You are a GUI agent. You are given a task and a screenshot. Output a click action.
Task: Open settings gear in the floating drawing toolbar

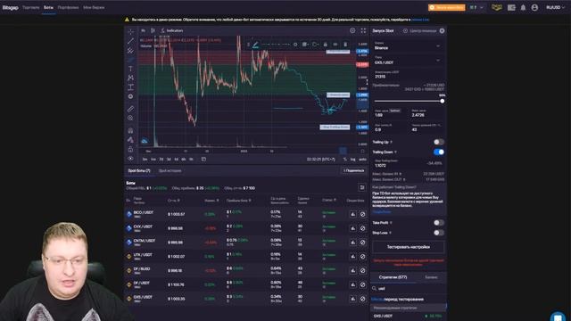(295, 45)
